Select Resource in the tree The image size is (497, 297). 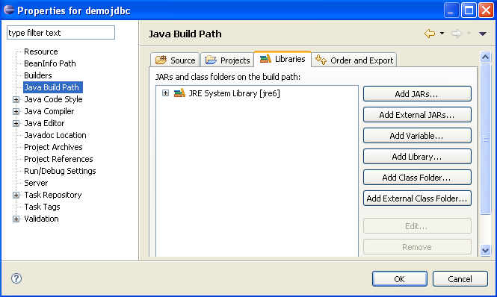pos(41,51)
